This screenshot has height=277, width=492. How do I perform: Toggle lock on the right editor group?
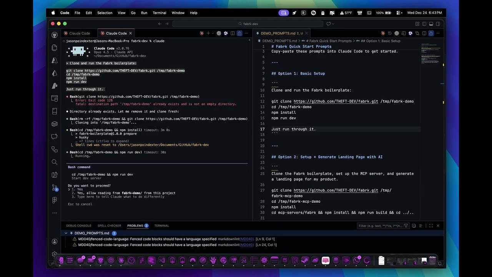[x=432, y=33]
